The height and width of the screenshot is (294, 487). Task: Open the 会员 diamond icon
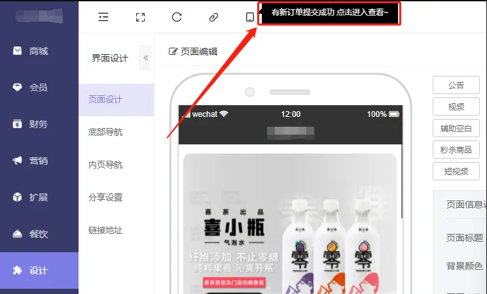tap(18, 87)
